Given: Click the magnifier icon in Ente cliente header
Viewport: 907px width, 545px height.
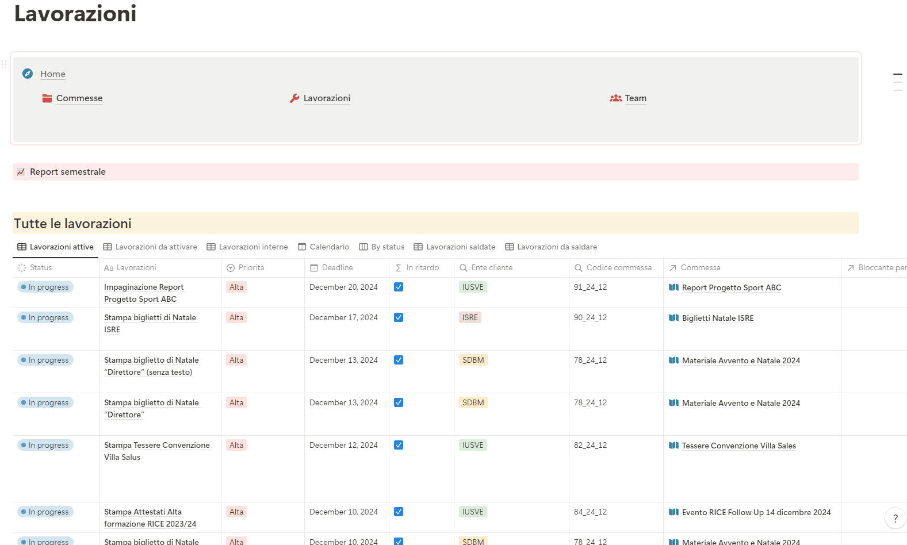Looking at the screenshot, I should click(464, 268).
